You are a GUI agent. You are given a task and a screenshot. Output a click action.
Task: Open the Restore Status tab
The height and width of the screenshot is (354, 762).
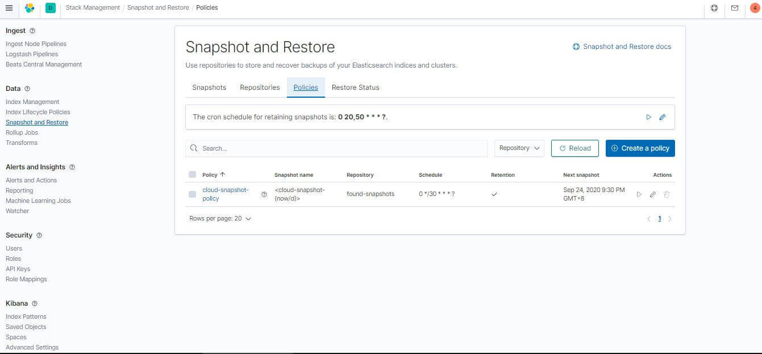point(355,87)
